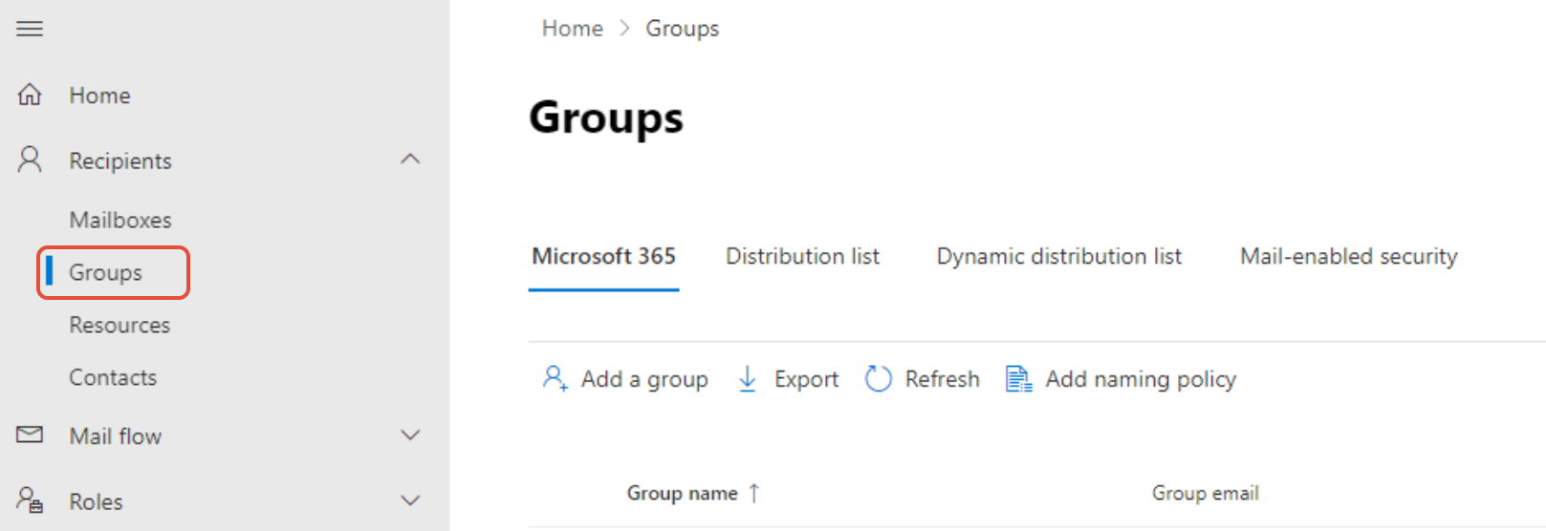This screenshot has height=531, width=1546.
Task: Click the naming policy document icon
Action: coord(1018,379)
